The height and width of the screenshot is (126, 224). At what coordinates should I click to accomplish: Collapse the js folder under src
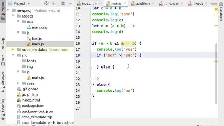click(18, 72)
